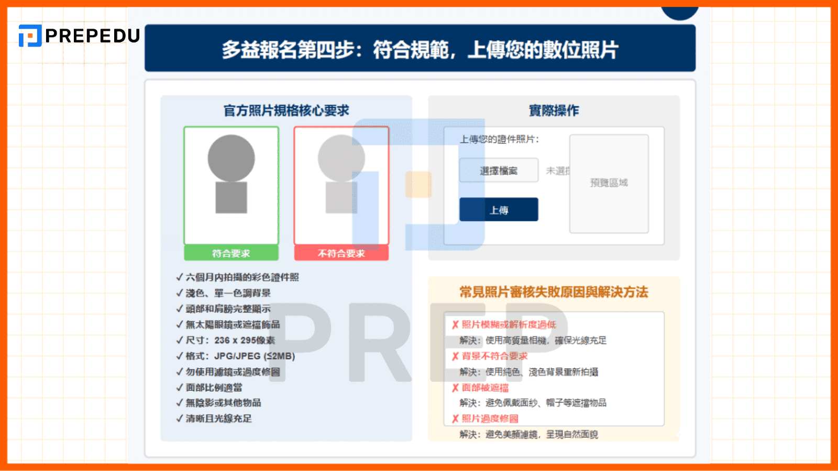Toggle the checkmark for 六個月内拍攝的彩色證件照

[x=179, y=277]
